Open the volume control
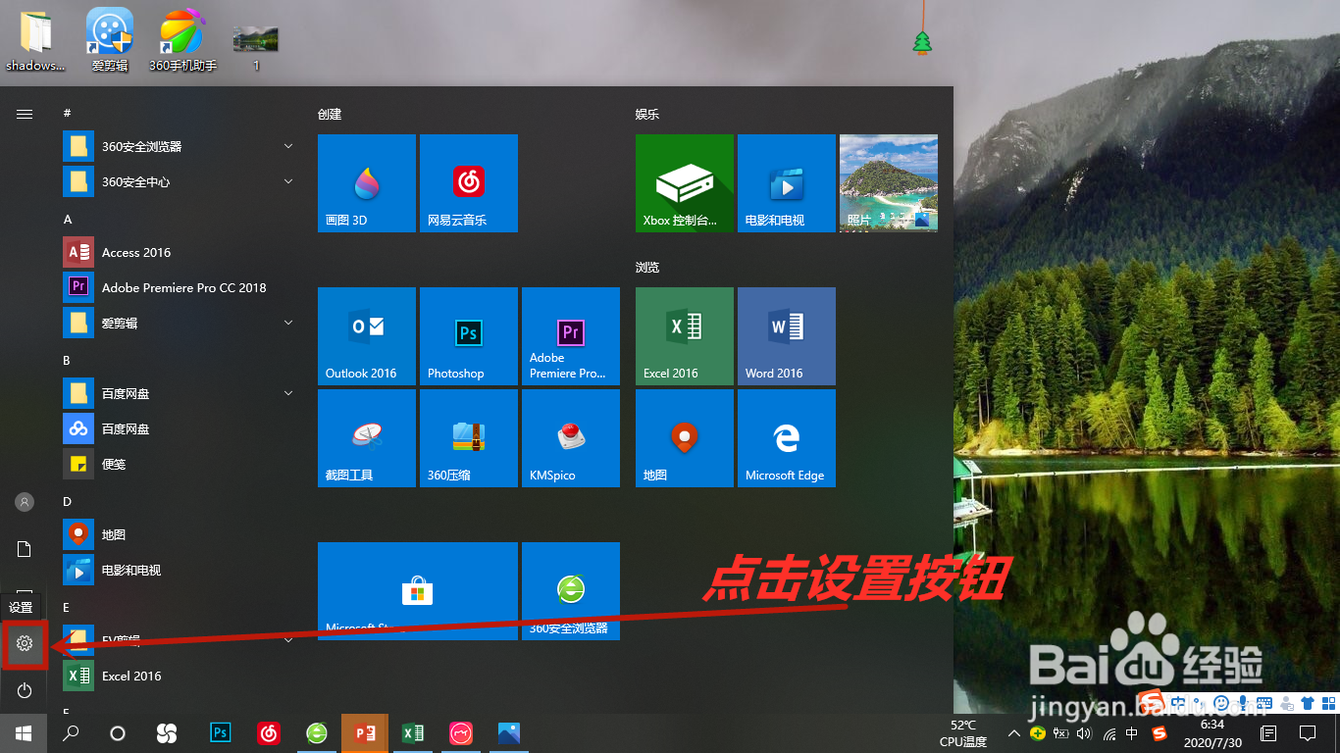 tap(1084, 732)
